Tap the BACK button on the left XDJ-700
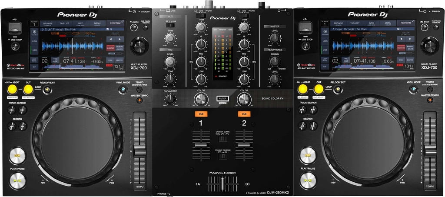The image size is (445, 197). coord(134,27)
